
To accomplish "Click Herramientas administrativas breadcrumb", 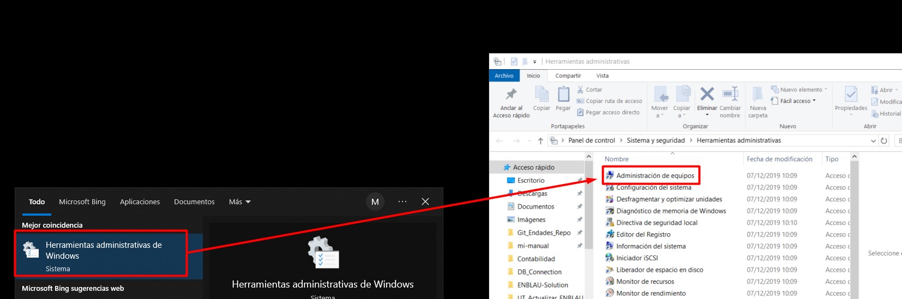I will click(x=738, y=141).
